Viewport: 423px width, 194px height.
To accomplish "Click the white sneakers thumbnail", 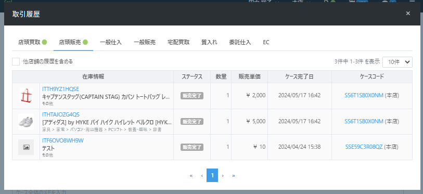I will (x=26, y=121).
